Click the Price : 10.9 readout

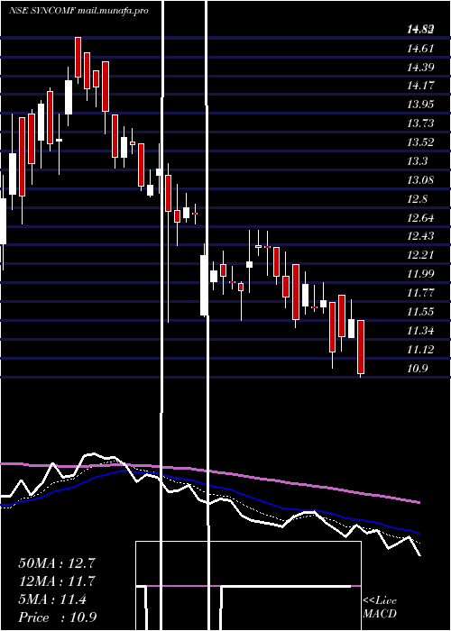(57, 617)
